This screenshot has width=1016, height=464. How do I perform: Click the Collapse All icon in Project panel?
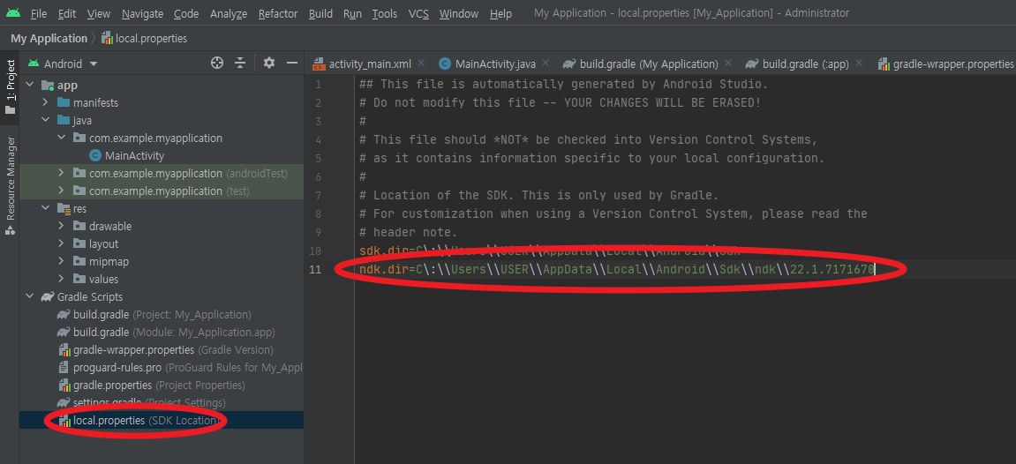(240, 63)
